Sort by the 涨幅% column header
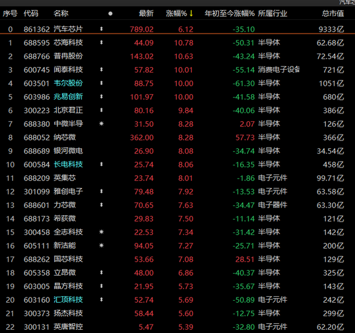 176,14
